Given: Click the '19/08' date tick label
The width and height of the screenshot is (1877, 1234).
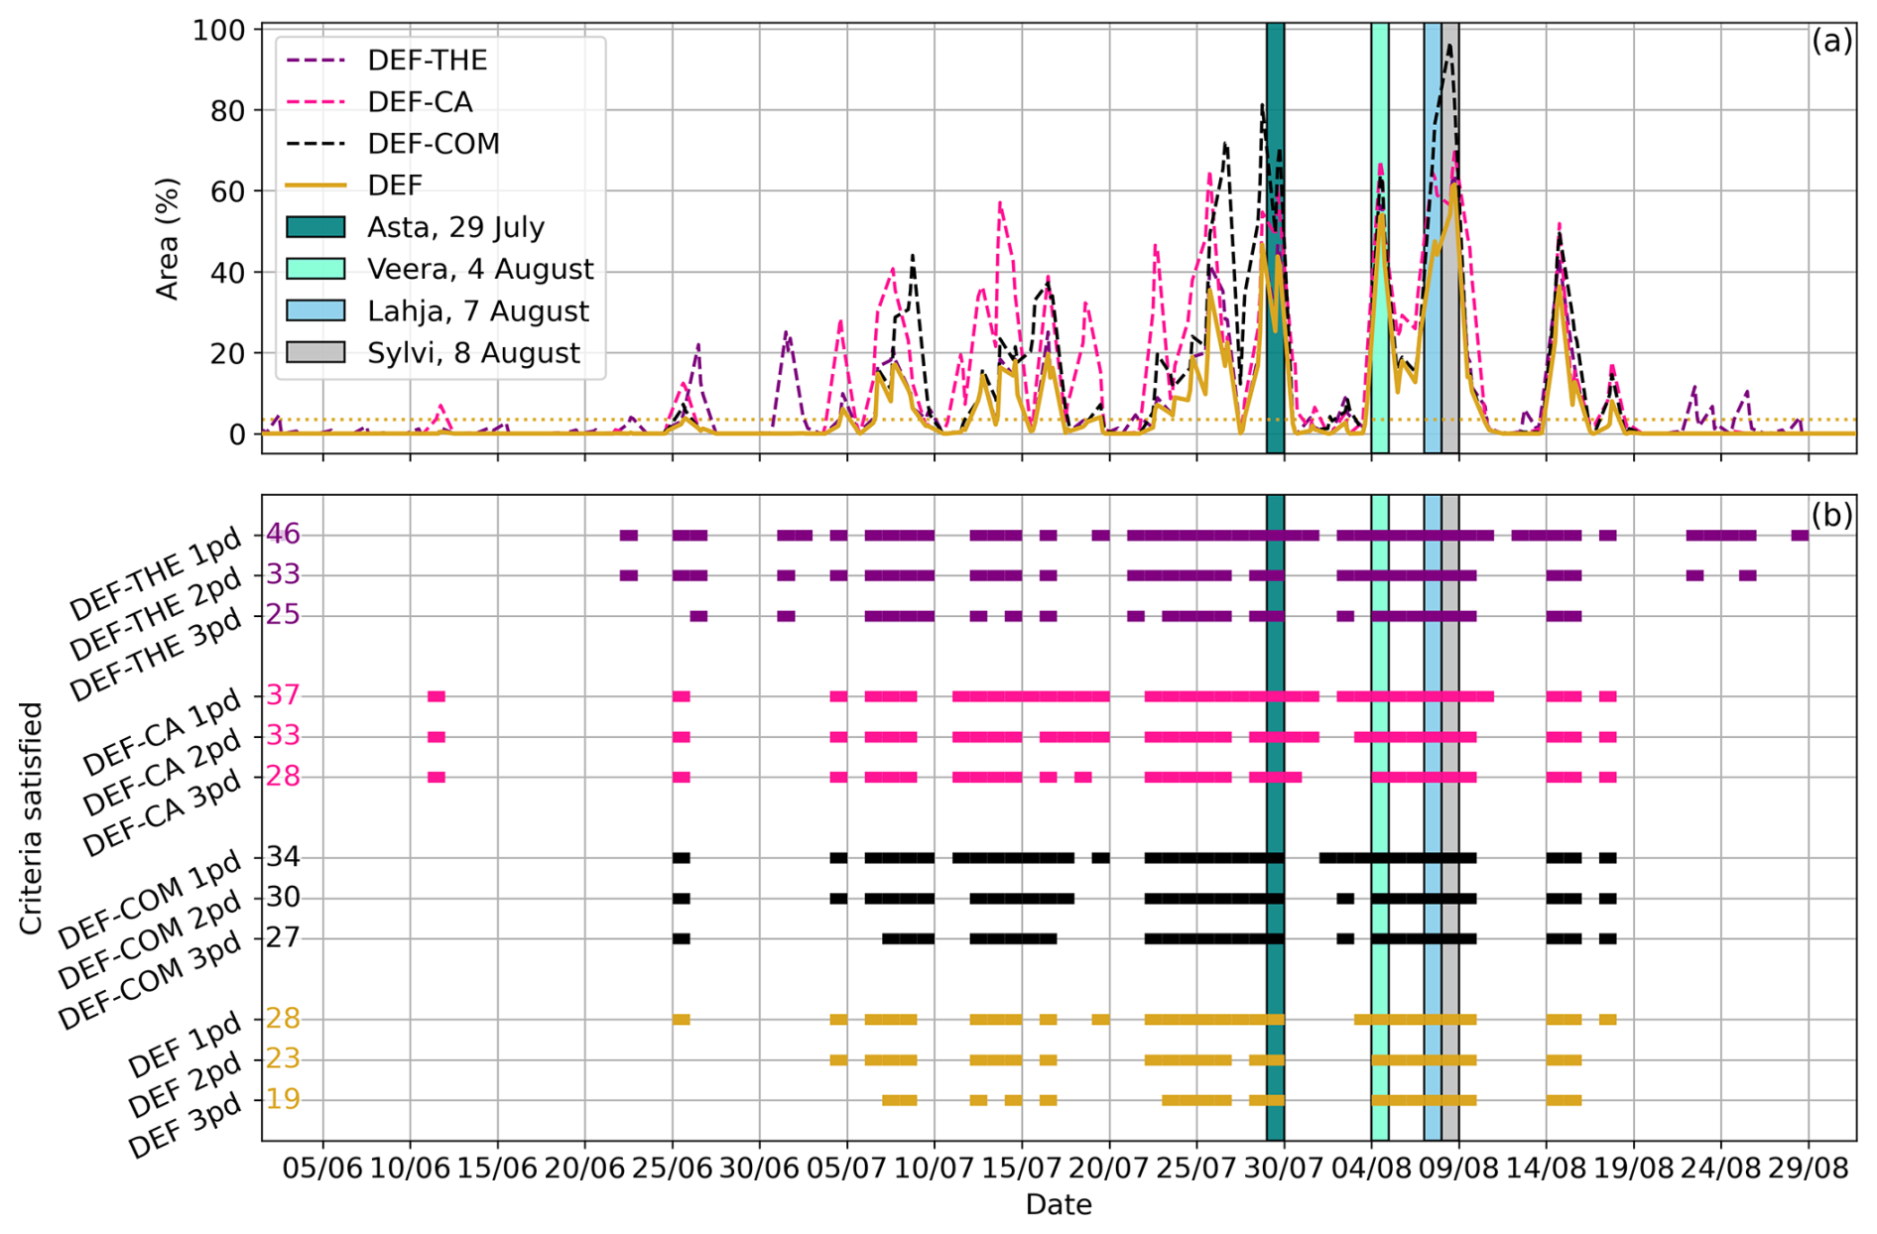Looking at the screenshot, I should click(1633, 1169).
